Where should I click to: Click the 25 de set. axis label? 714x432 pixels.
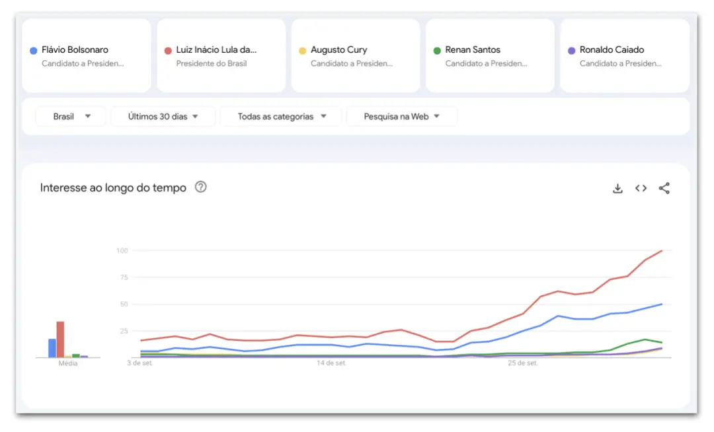pyautogui.click(x=523, y=363)
